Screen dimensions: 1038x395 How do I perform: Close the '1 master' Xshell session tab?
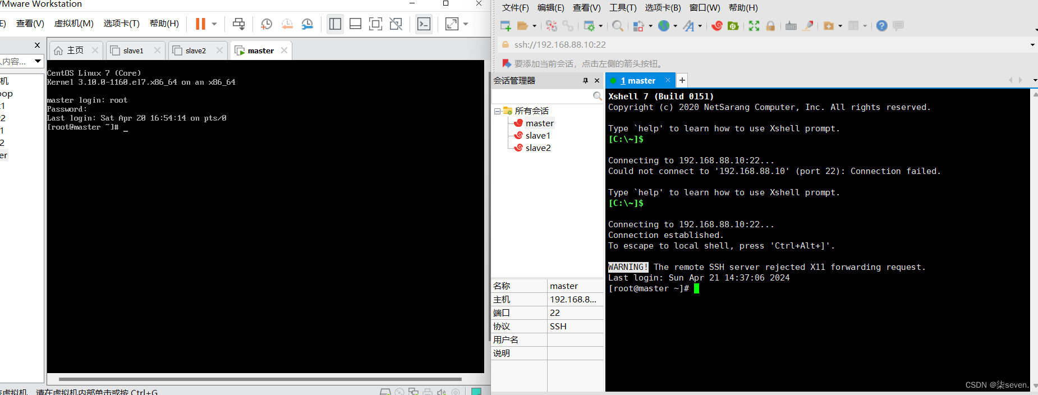[x=668, y=80]
